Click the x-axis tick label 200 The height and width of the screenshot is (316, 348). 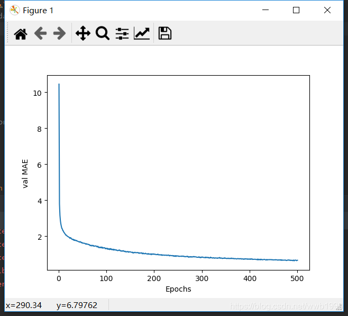(154, 278)
